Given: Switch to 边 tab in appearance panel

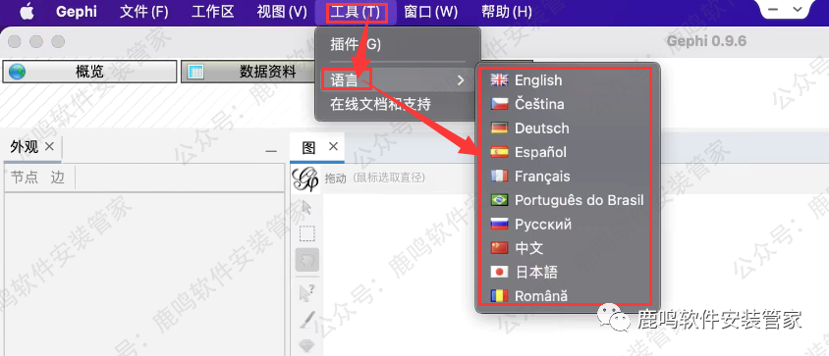Looking at the screenshot, I should pos(57,178).
